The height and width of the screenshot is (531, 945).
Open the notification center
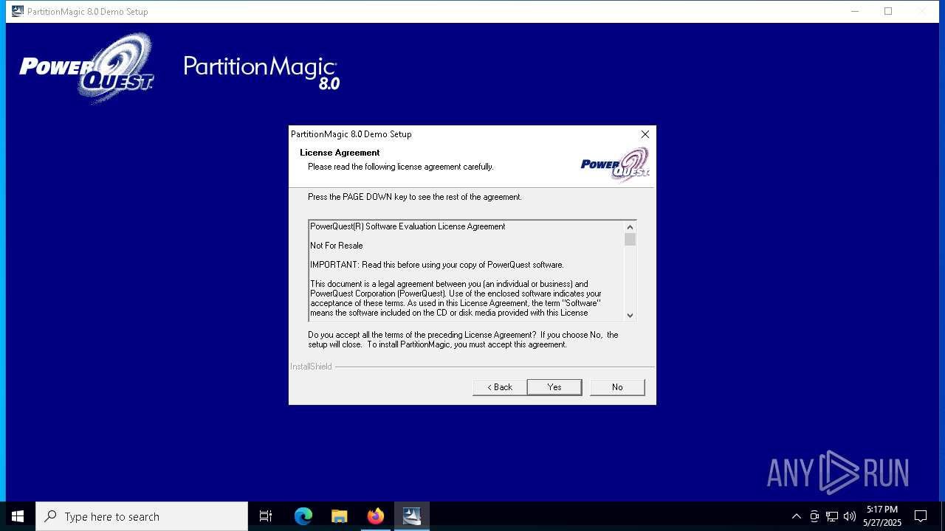point(921,516)
